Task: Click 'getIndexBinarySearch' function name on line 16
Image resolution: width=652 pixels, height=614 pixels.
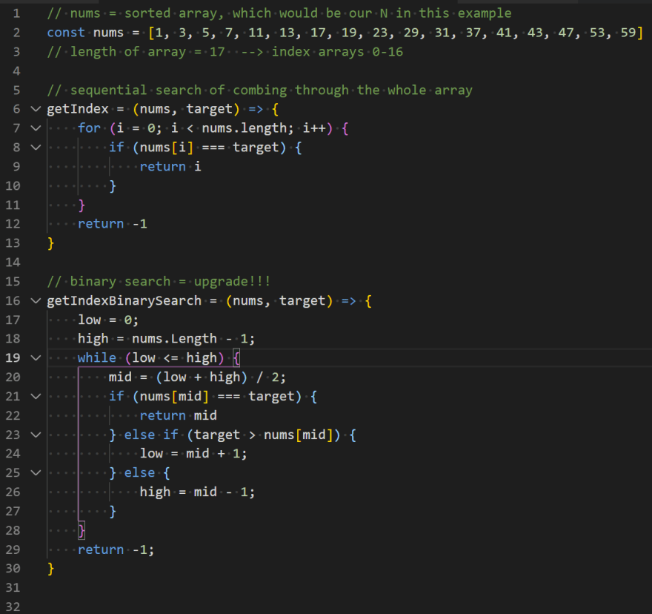Action: tap(124, 300)
